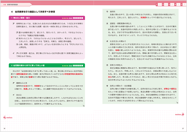Click the イ 自立心 subheading
Viewport: 187px width, 132px height.
tap(17, 95)
